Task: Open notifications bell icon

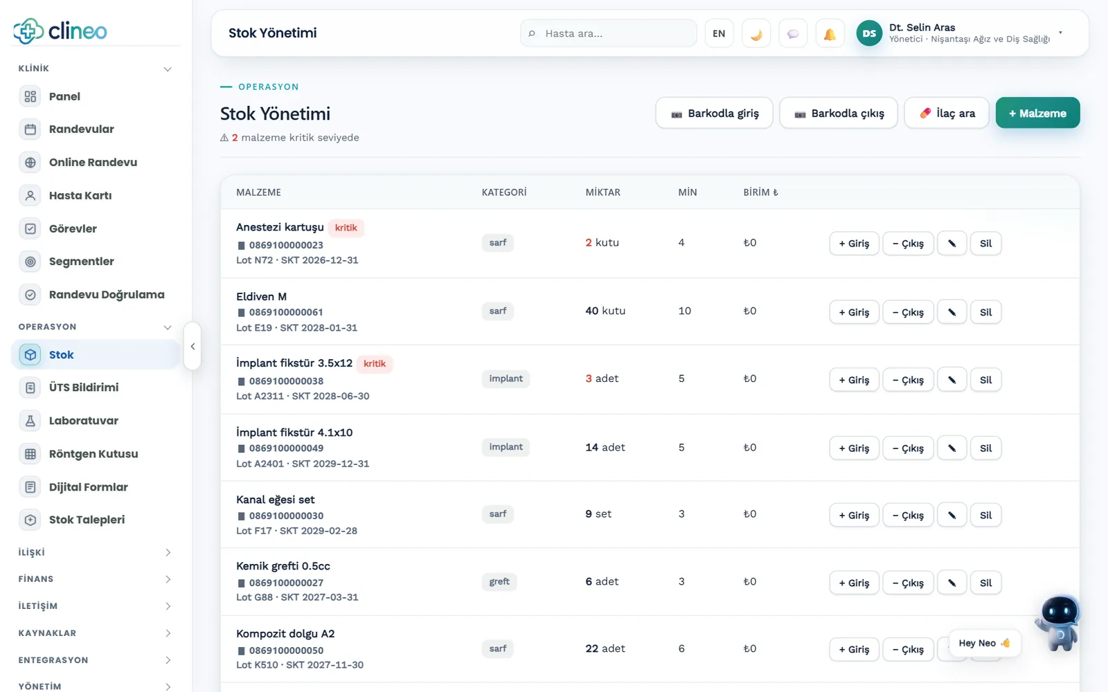Action: pos(830,33)
